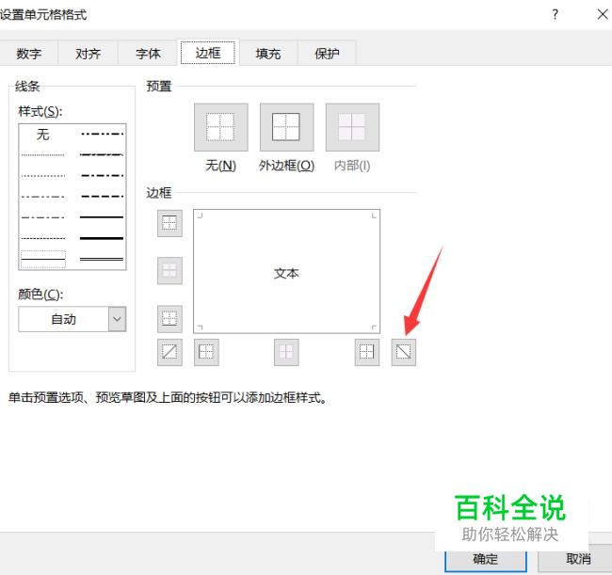Switch to the 填充 tab

click(268, 53)
